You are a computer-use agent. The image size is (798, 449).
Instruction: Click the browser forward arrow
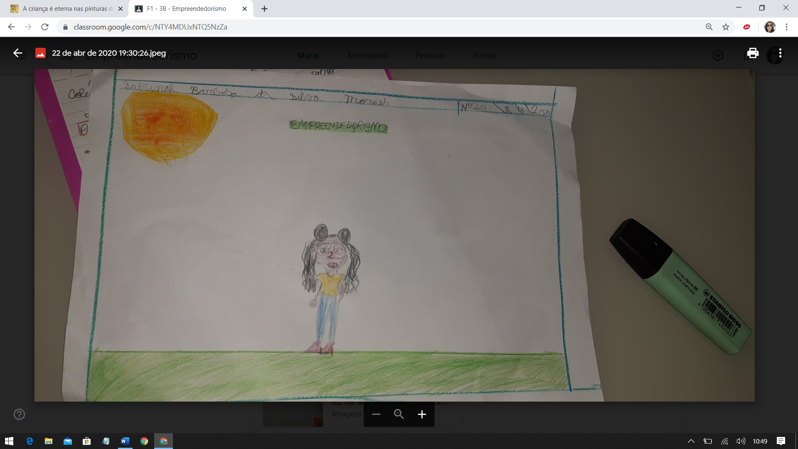point(28,27)
